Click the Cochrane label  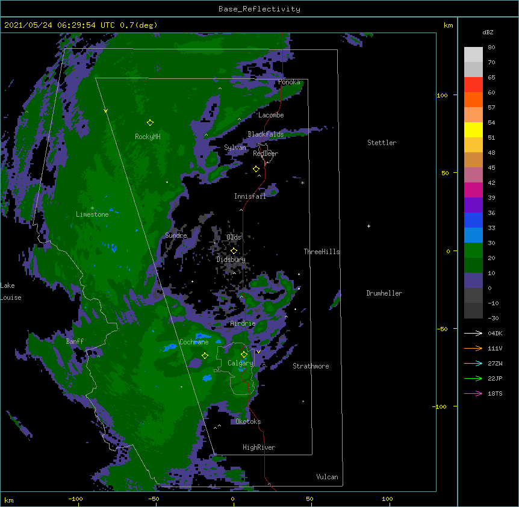194,342
